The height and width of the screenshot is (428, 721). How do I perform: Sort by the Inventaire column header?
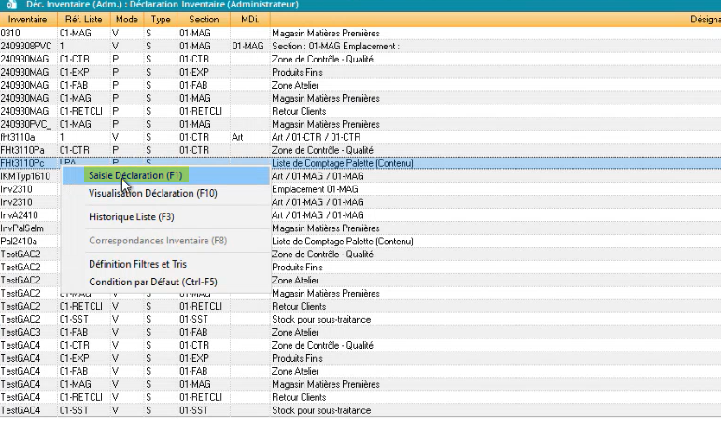point(26,19)
